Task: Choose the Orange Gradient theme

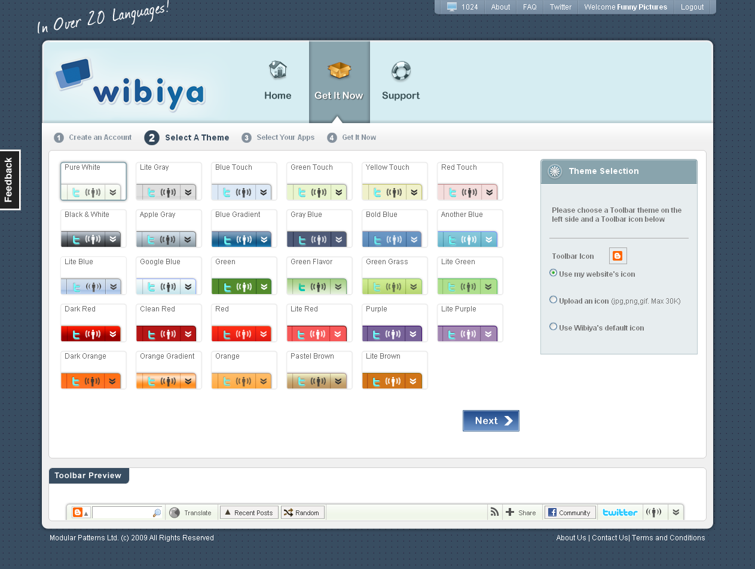Action: [169, 370]
